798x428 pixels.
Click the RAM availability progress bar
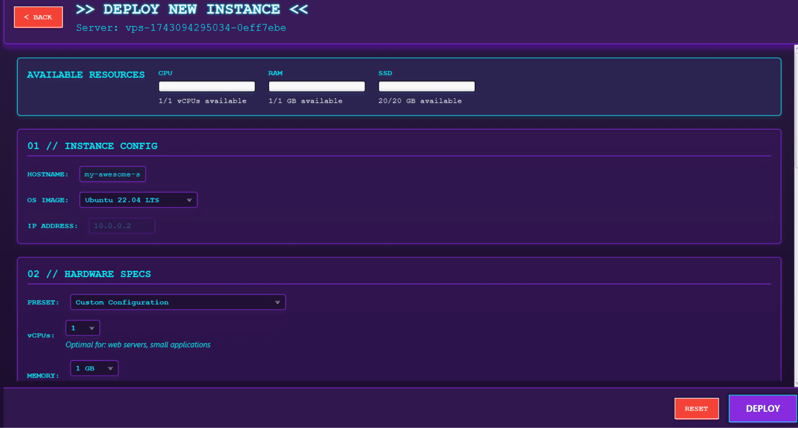click(316, 86)
